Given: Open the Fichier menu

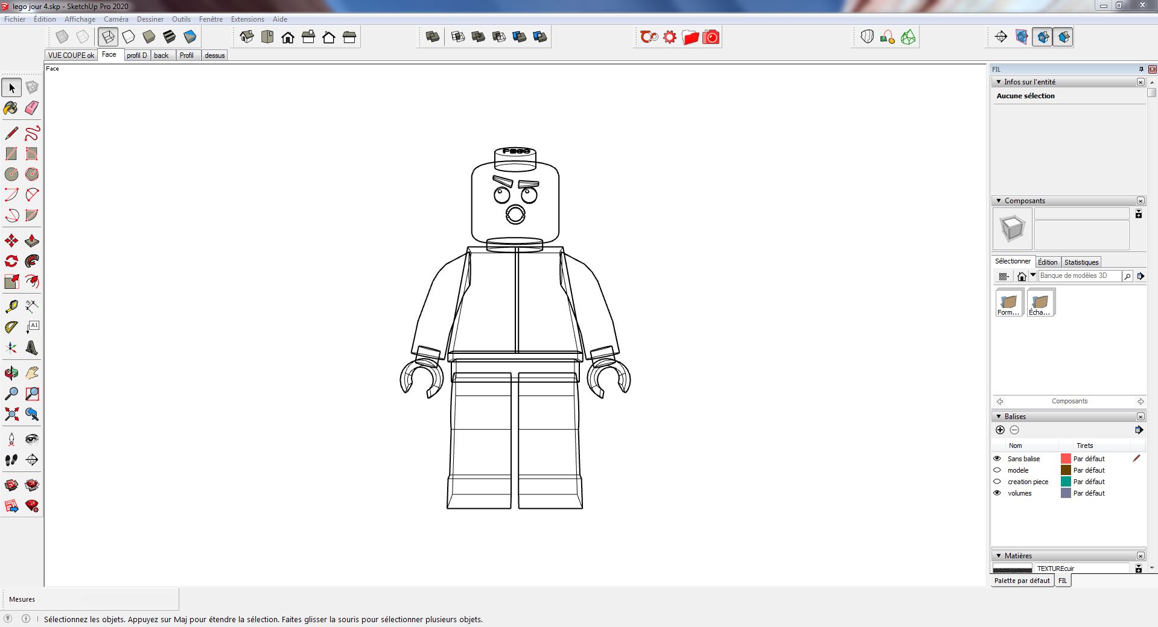Looking at the screenshot, I should [x=15, y=19].
